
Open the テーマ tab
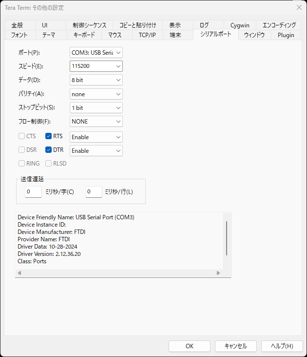(x=51, y=35)
